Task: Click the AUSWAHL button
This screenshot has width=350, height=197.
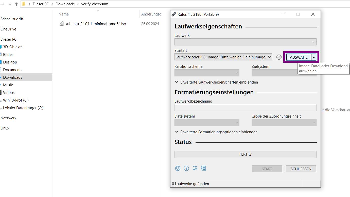Action: coord(299,57)
